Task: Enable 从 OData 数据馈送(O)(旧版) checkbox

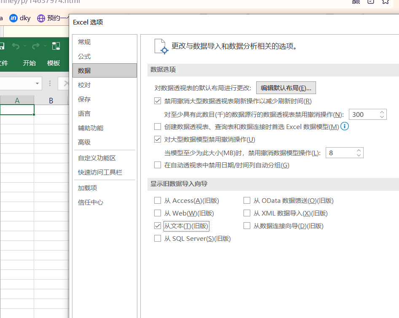Action: tap(247, 200)
